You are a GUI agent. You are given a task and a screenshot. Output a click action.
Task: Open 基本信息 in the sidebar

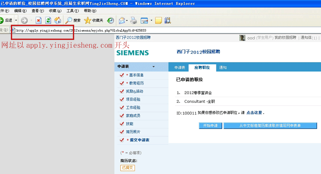coord(136,75)
